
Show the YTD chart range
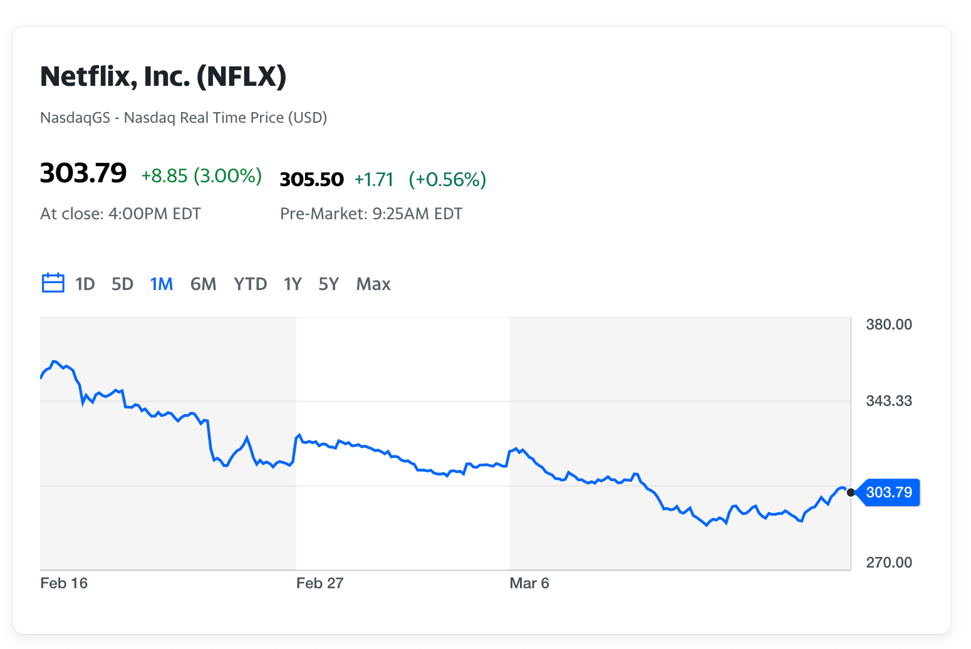(250, 284)
